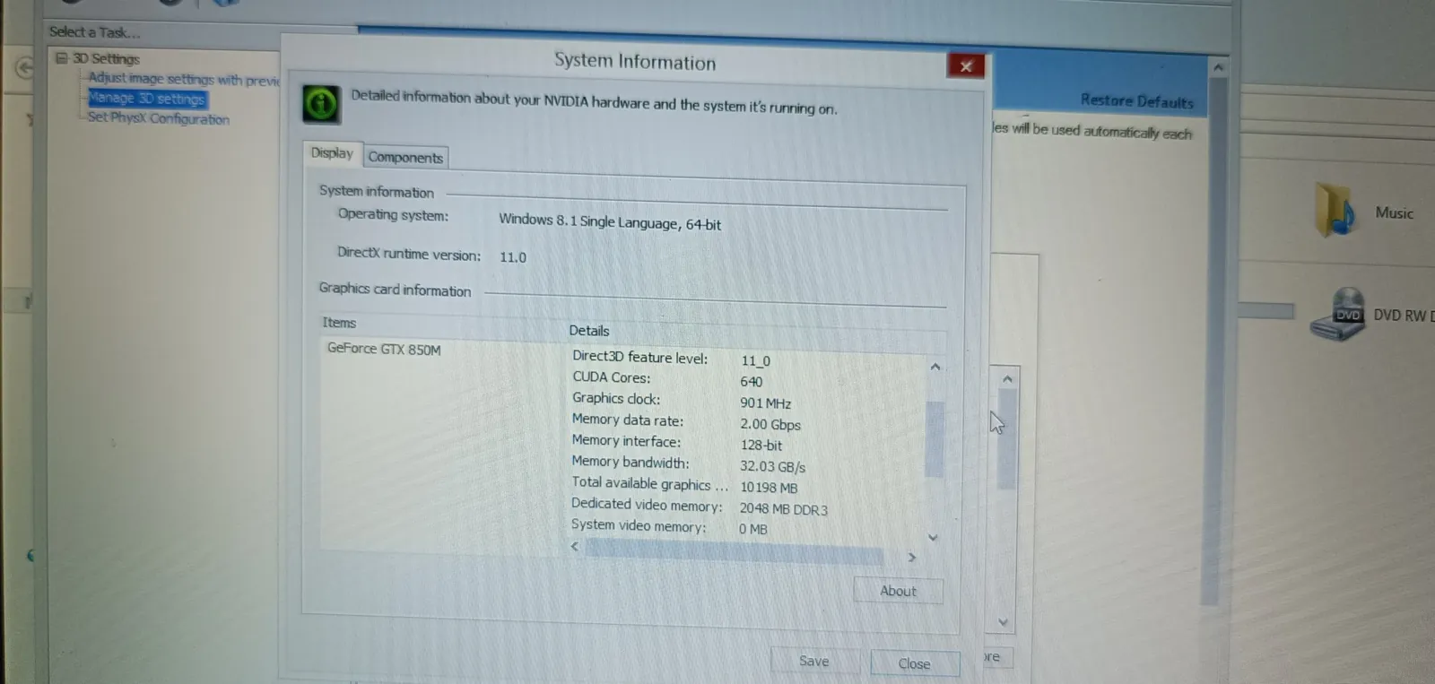1435x684 pixels.
Task: Click the About button
Action: (898, 591)
